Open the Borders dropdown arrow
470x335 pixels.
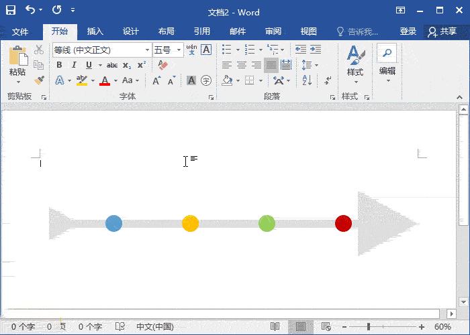coord(261,80)
